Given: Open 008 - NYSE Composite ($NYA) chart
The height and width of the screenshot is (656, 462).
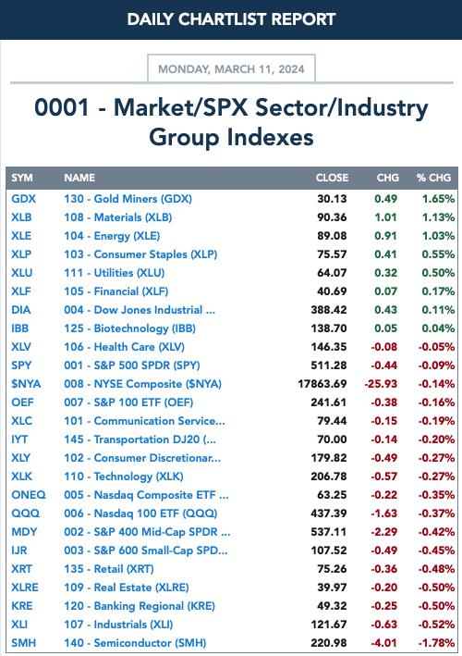Looking at the screenshot, I should click(142, 384).
